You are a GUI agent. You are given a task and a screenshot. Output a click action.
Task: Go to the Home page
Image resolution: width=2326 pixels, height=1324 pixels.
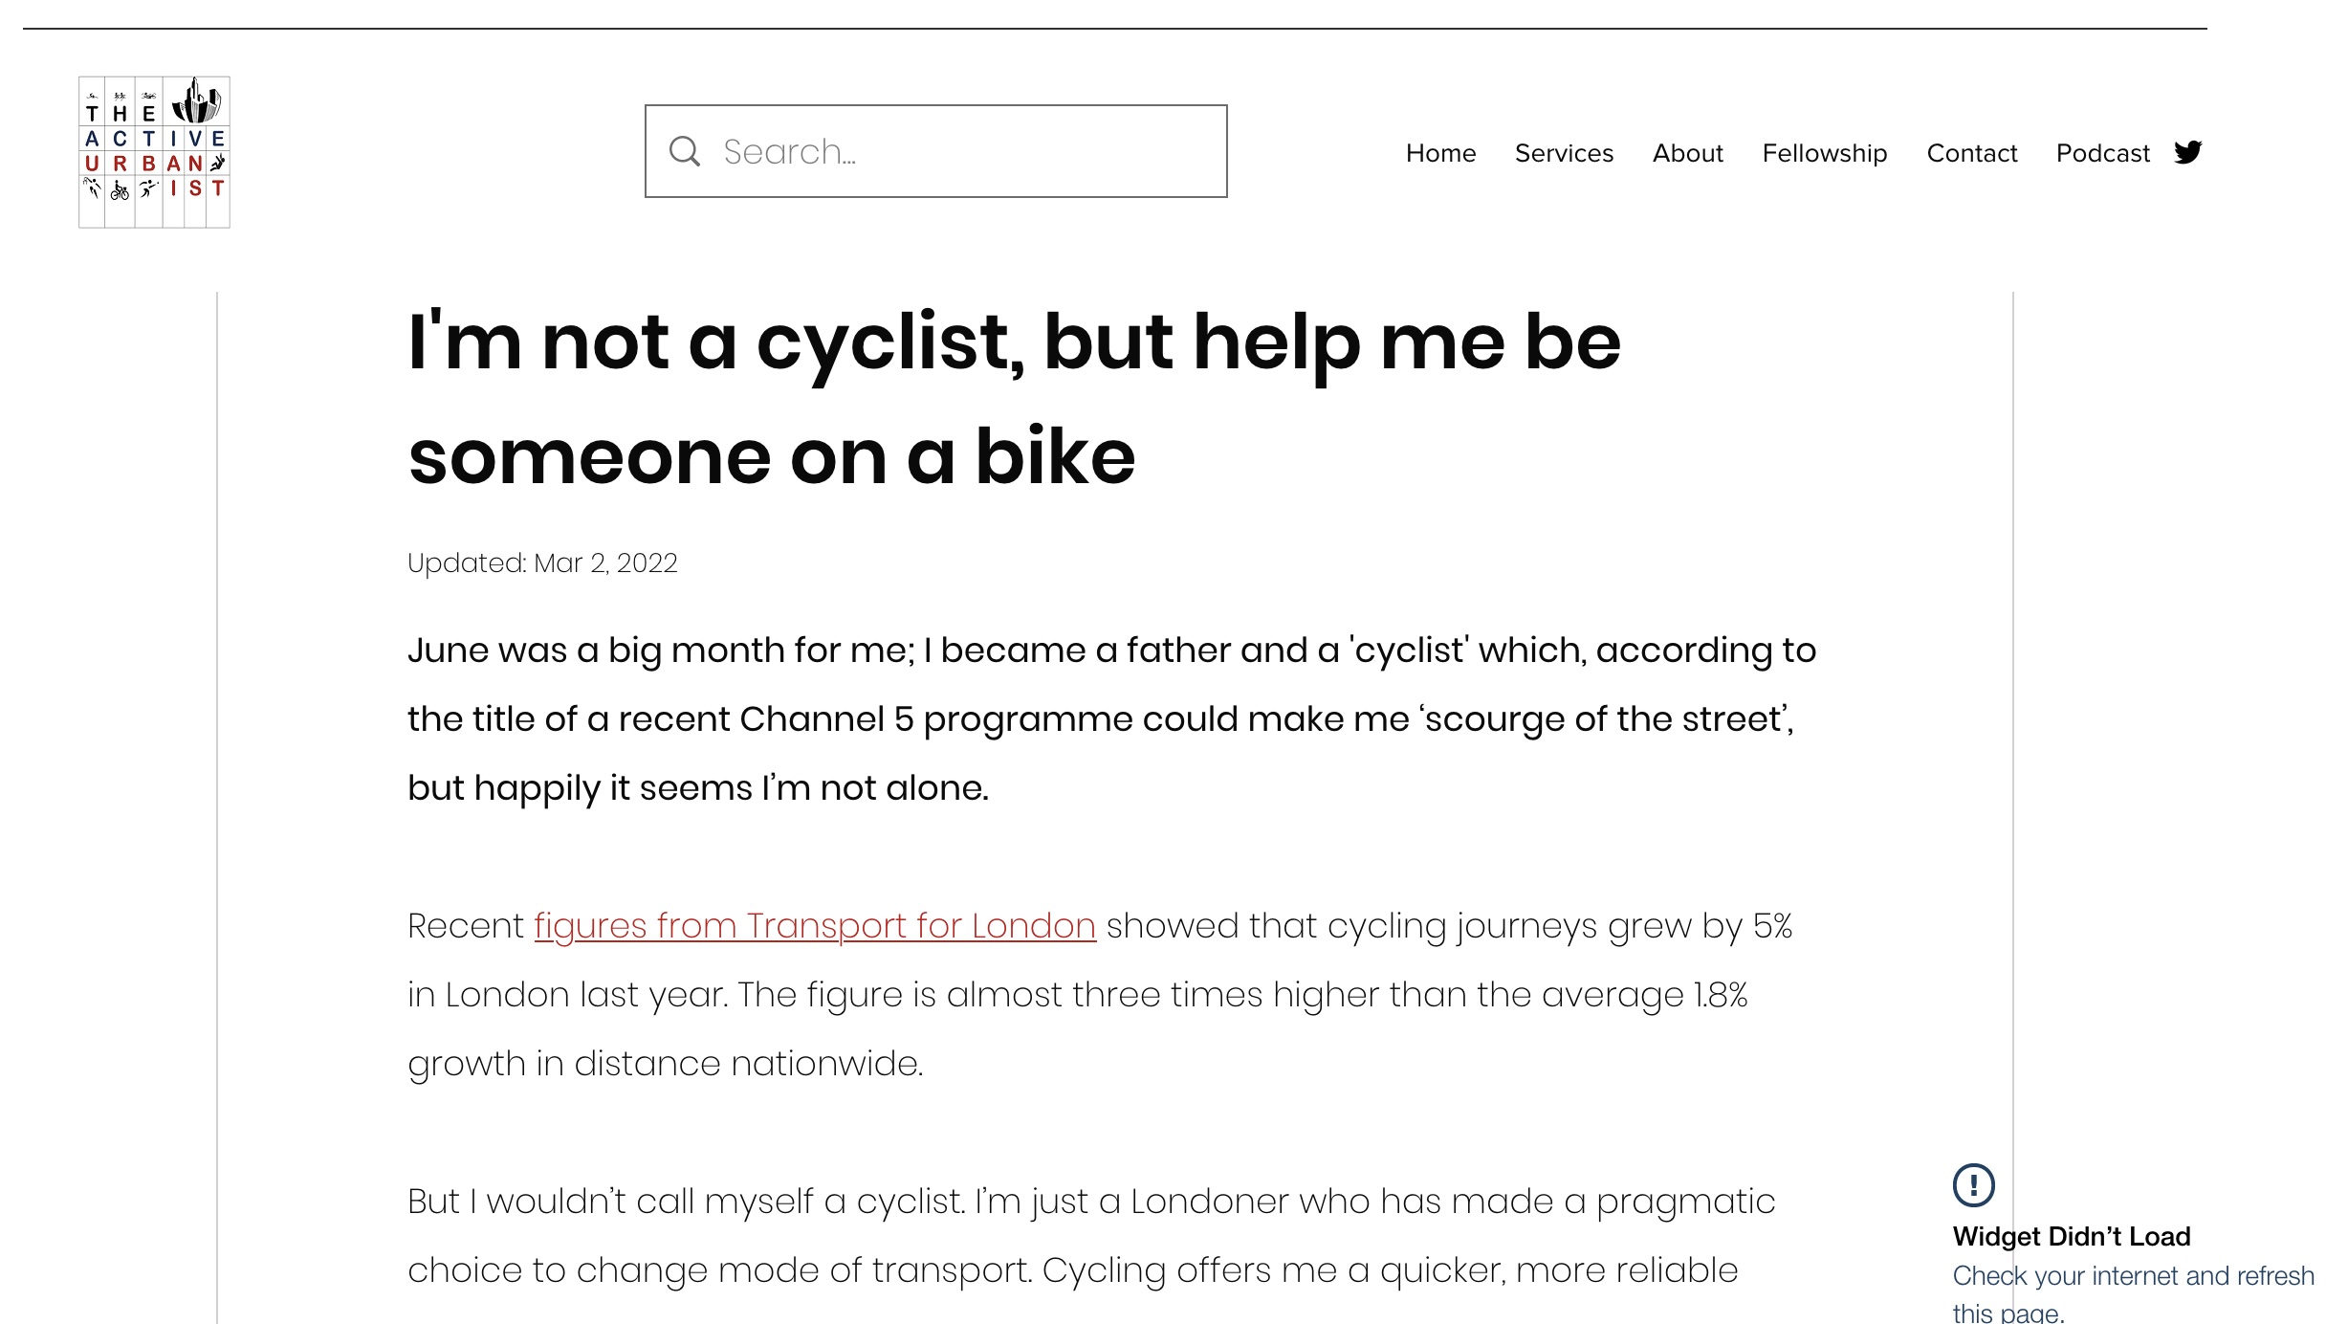1440,153
